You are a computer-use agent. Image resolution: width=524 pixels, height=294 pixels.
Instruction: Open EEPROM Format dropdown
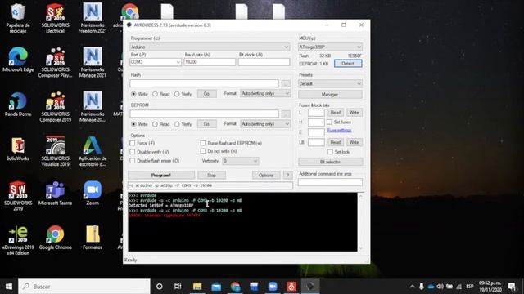click(265, 124)
